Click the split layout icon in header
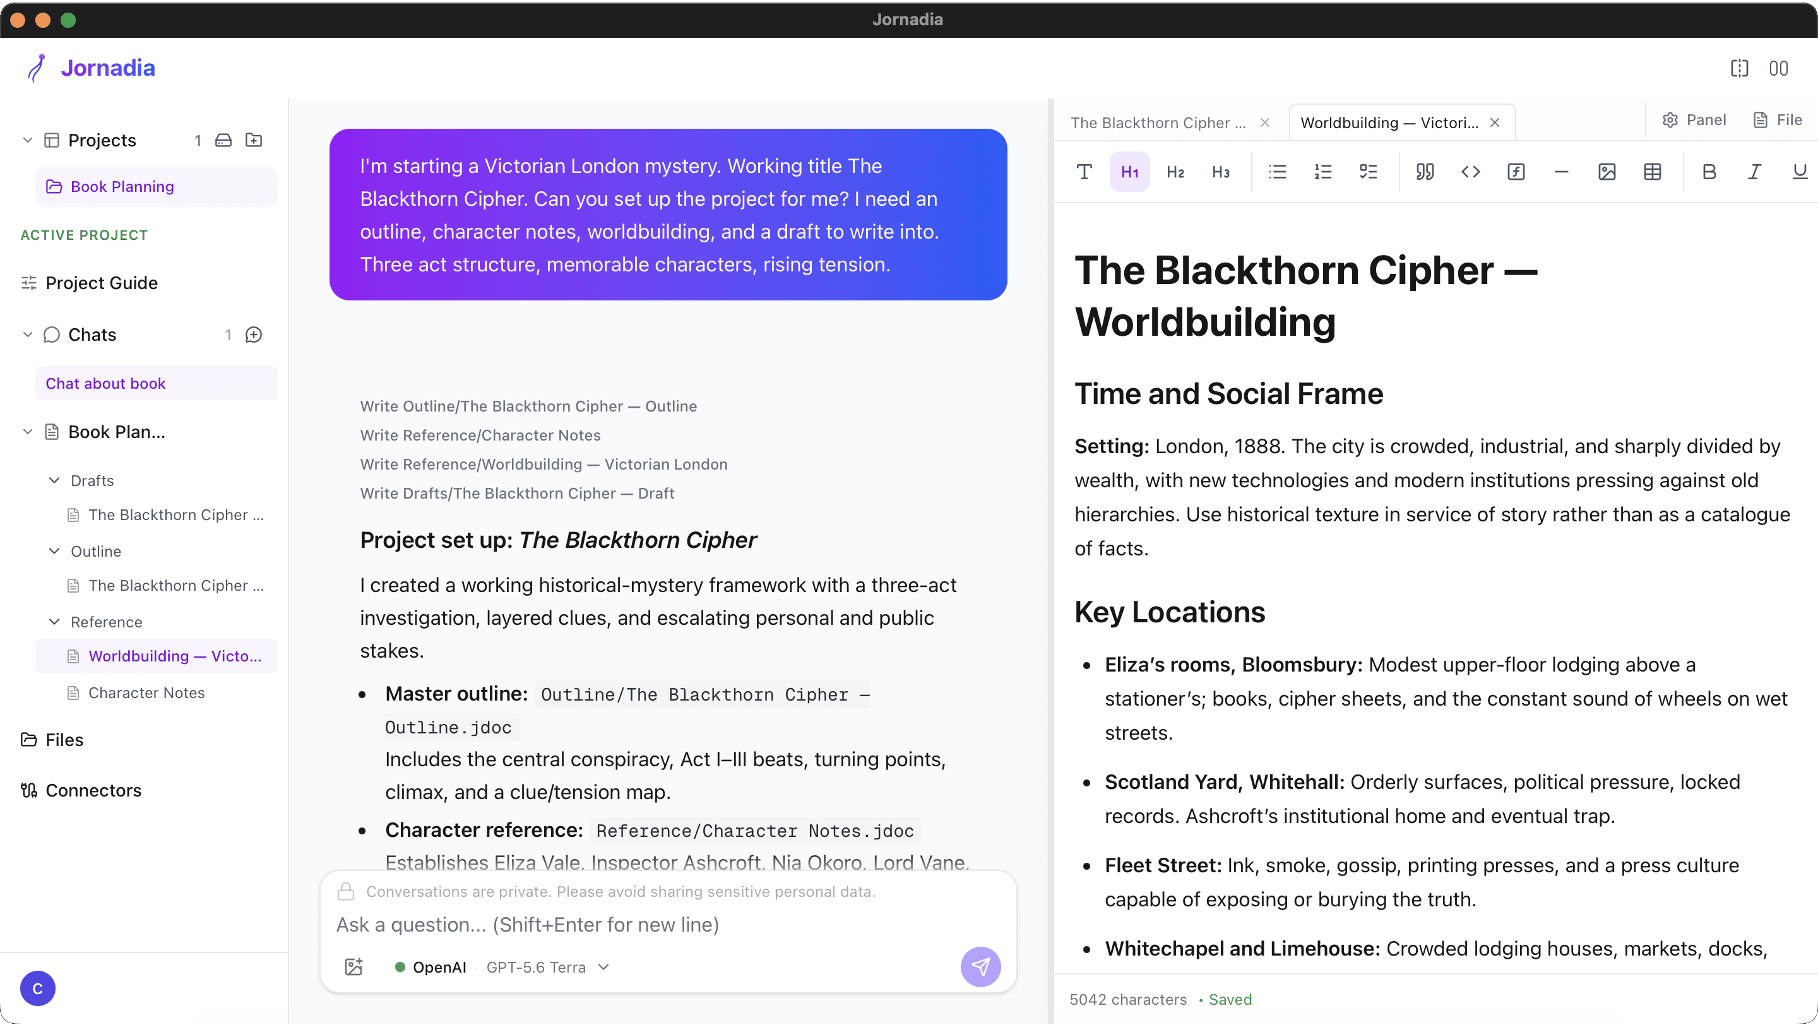The image size is (1818, 1025). (1740, 68)
